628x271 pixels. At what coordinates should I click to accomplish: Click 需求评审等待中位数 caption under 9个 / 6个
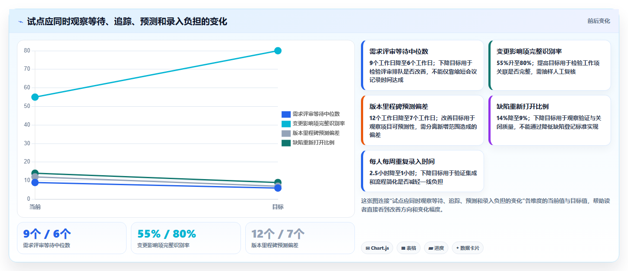[x=47, y=245]
